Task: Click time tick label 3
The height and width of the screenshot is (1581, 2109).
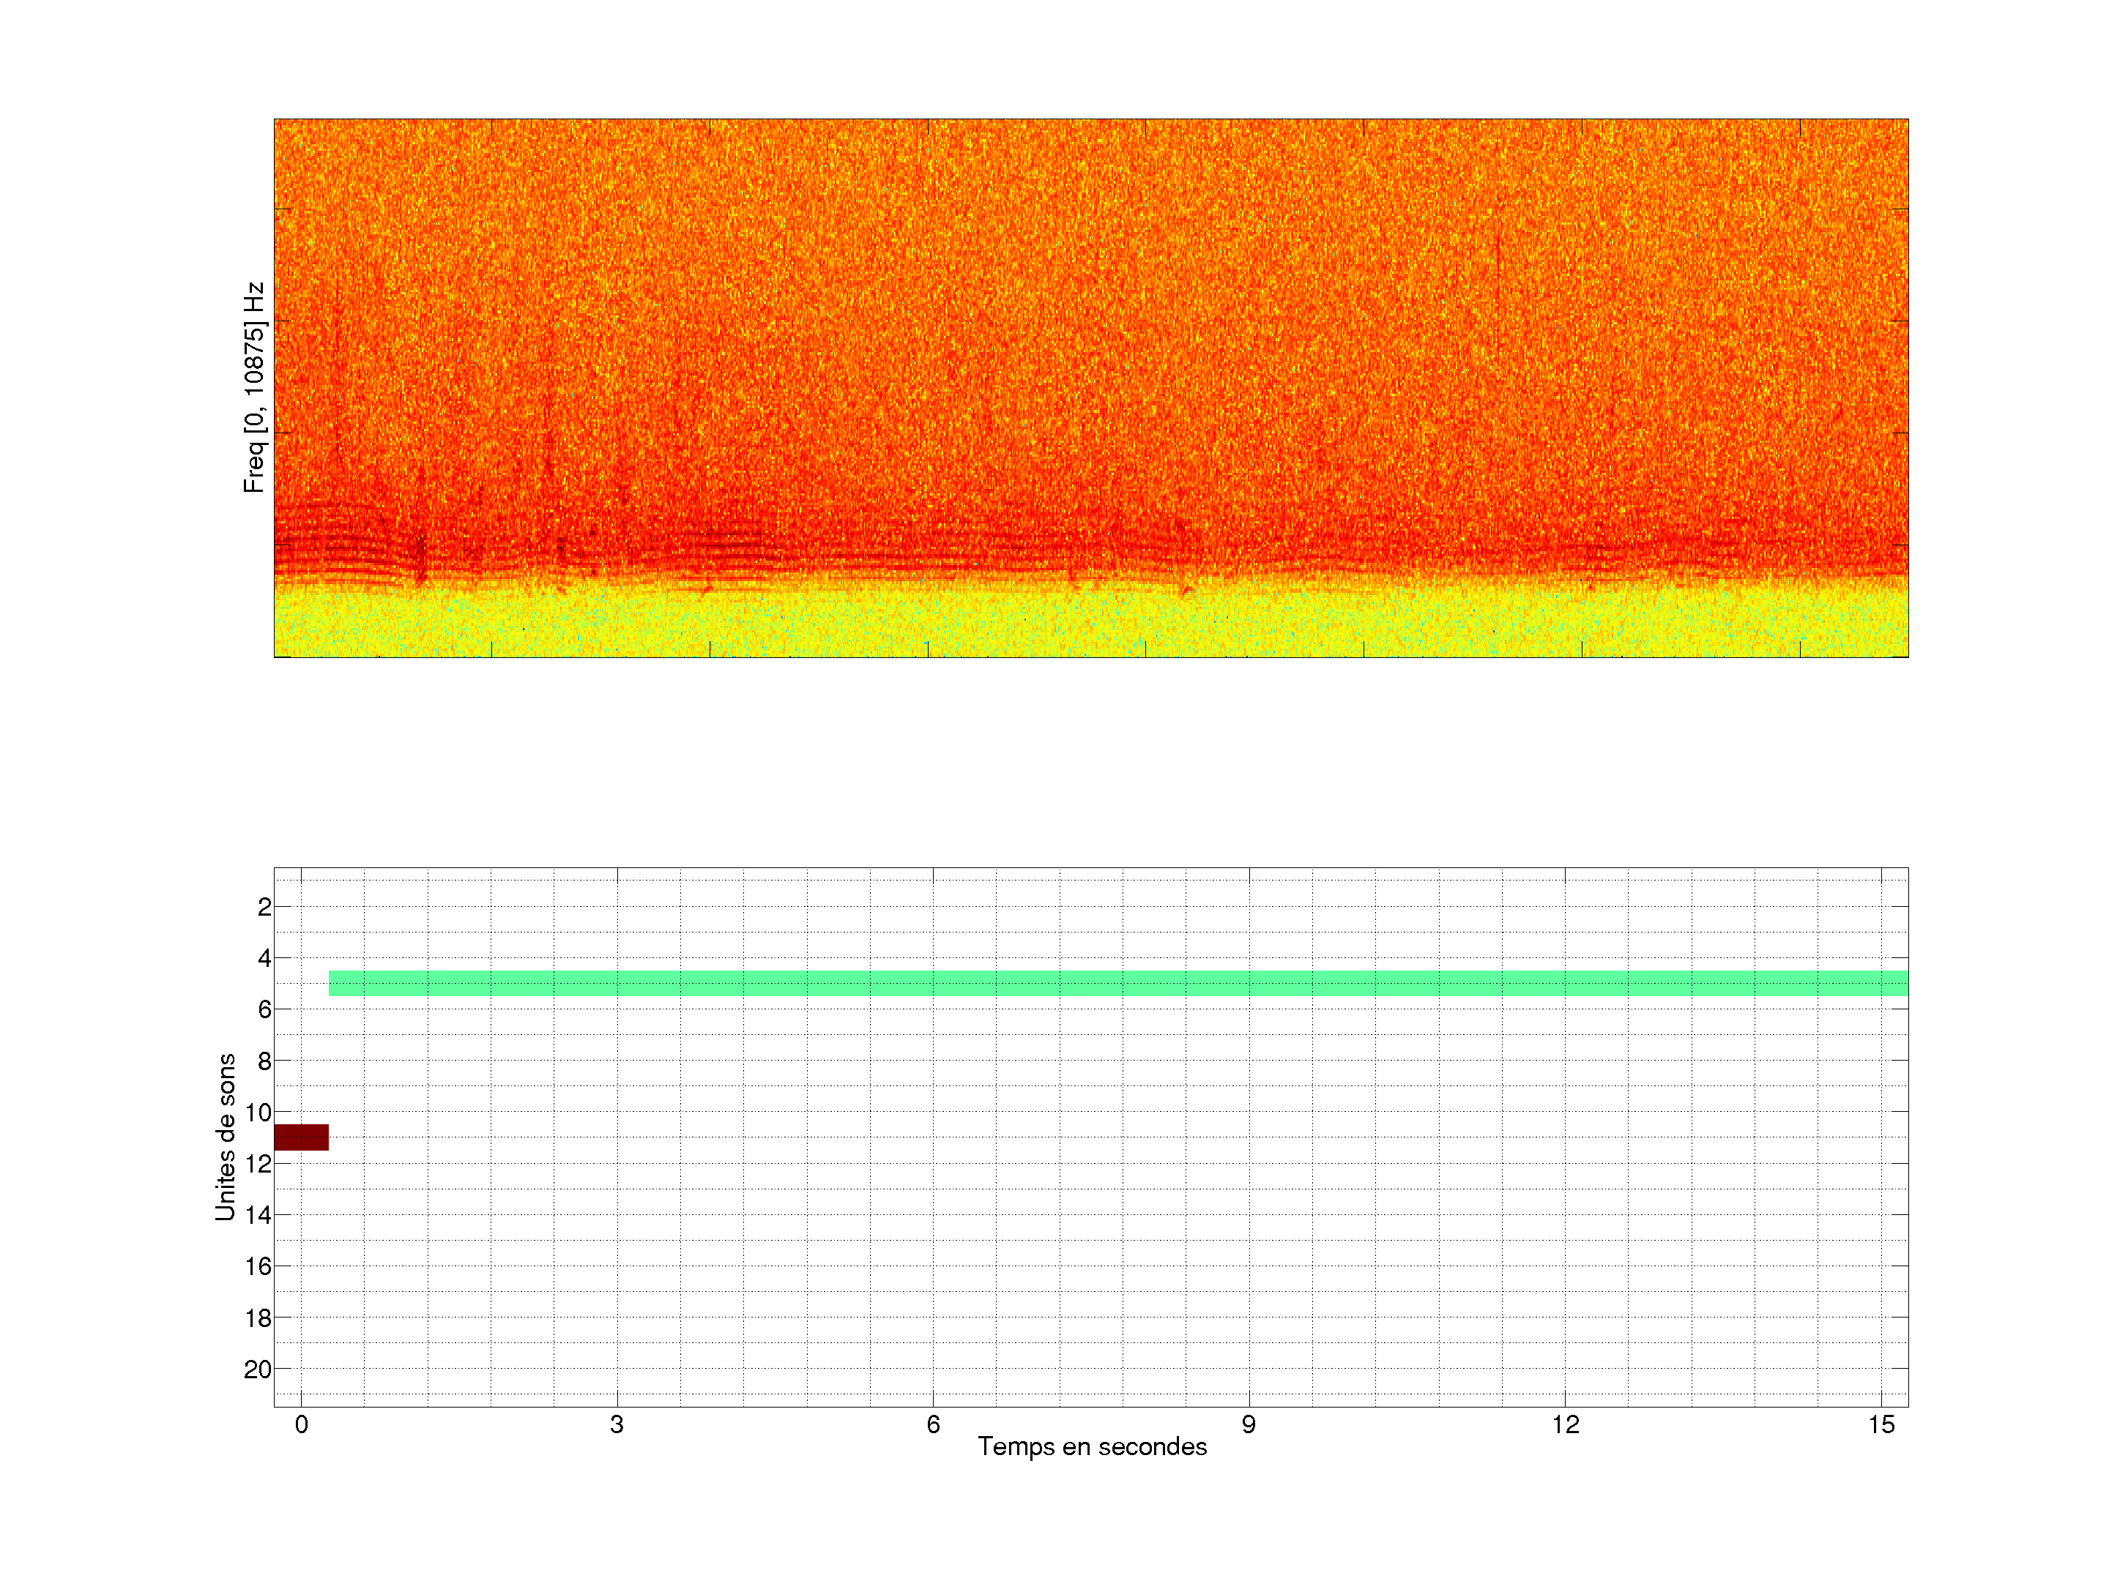Action: tap(617, 1424)
